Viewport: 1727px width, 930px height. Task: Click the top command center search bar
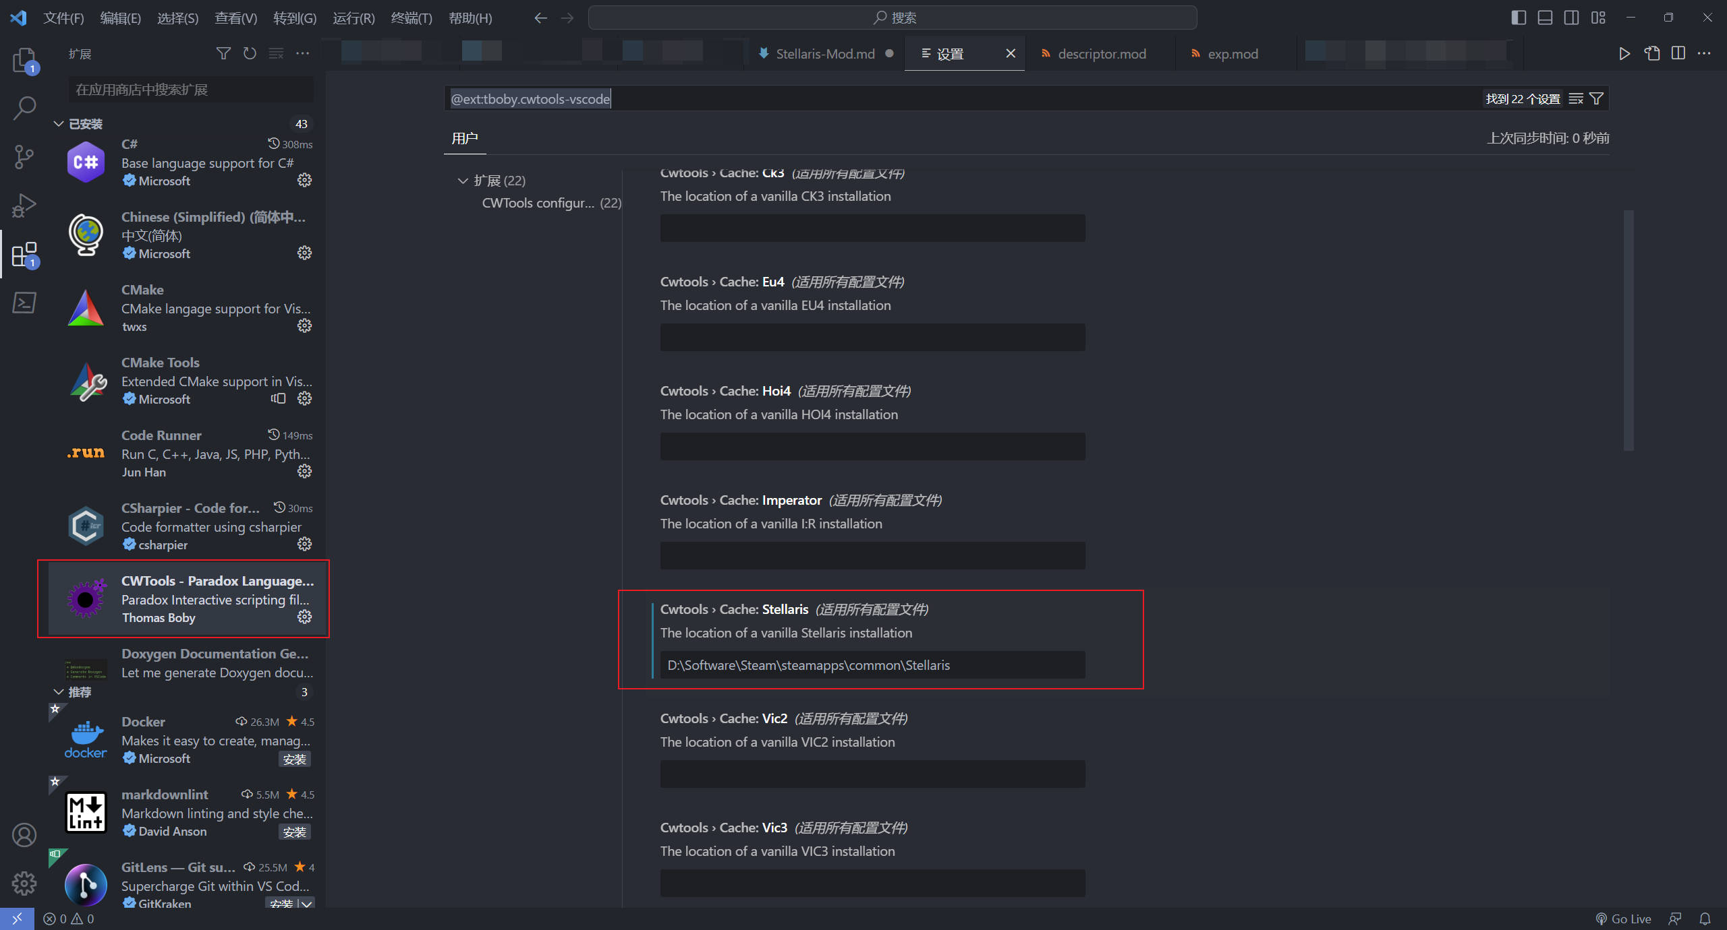(x=893, y=18)
